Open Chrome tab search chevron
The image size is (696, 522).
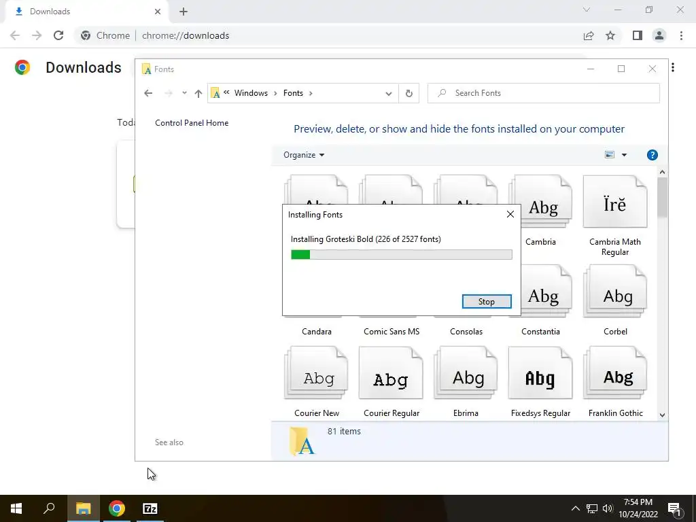point(587,10)
